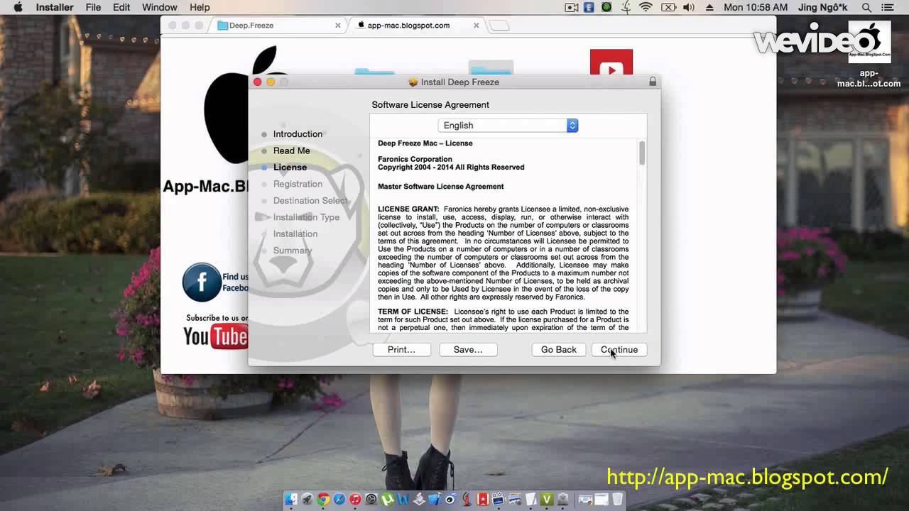Viewport: 909px width, 511px height.
Task: Open the Window menu
Action: pos(160,7)
